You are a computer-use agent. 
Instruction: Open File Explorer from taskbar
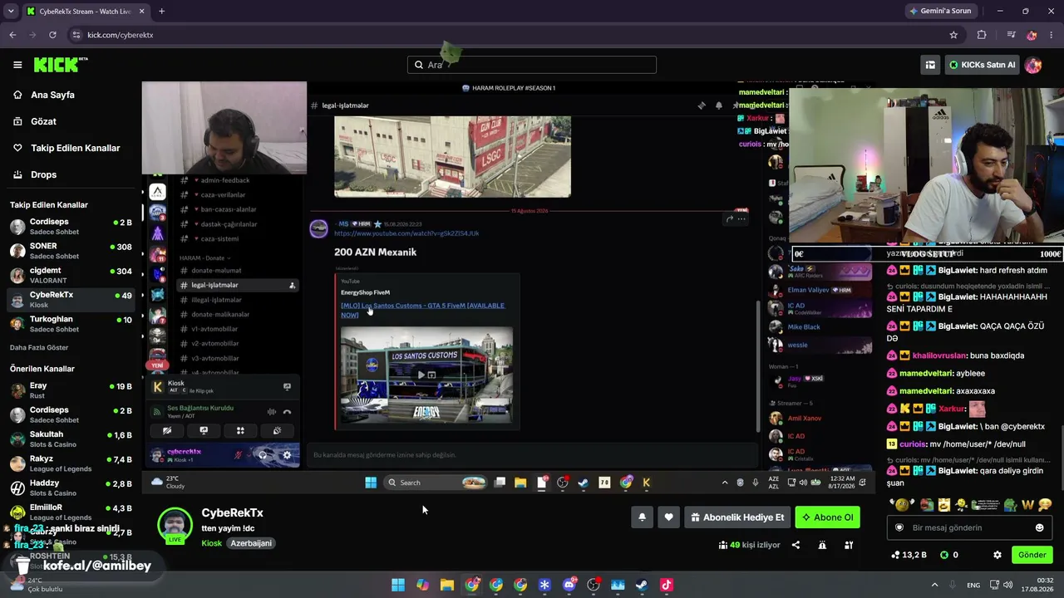tap(446, 585)
